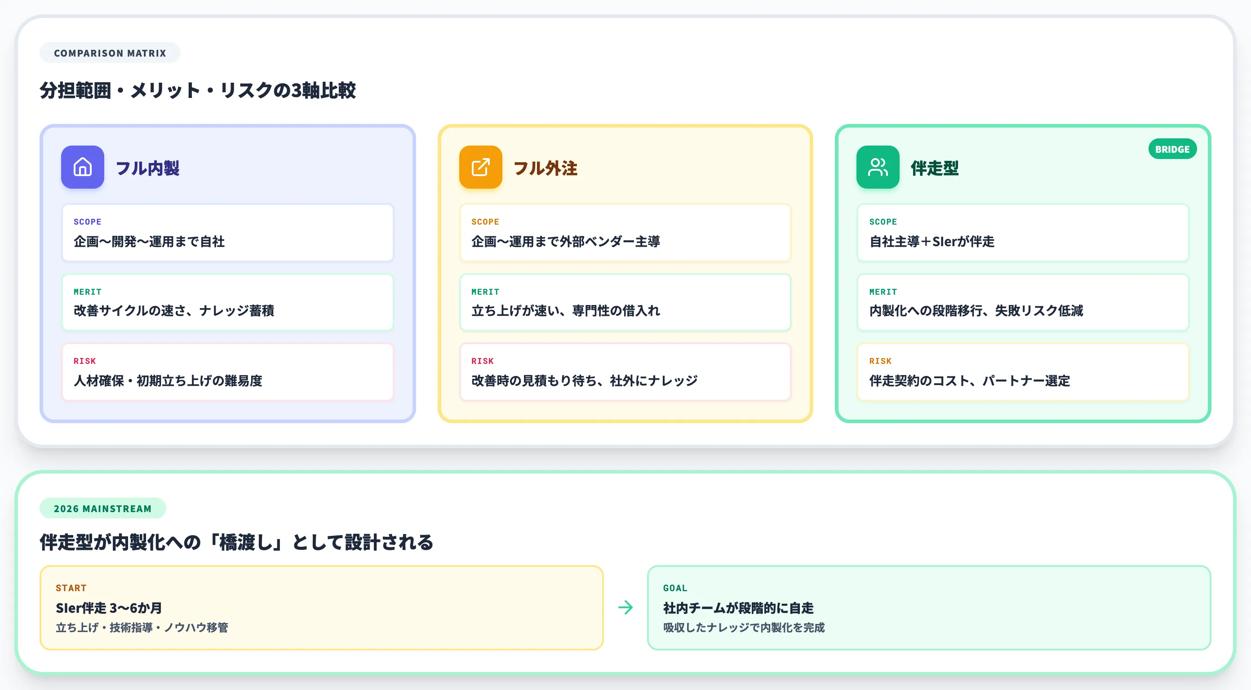Click 社内チームが段階的に自走 text
1251x690 pixels.
738,608
